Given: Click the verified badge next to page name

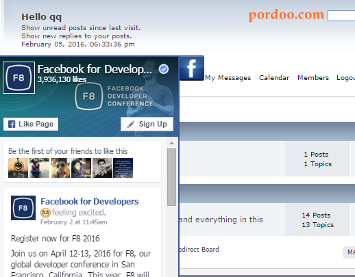Looking at the screenshot, I should (164, 69).
